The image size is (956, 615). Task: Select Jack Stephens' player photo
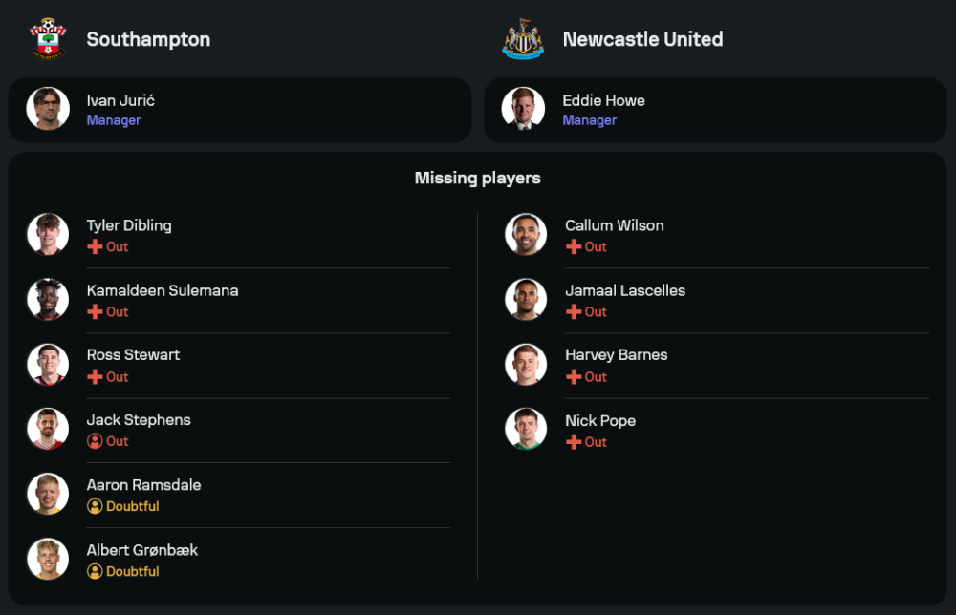click(x=48, y=429)
